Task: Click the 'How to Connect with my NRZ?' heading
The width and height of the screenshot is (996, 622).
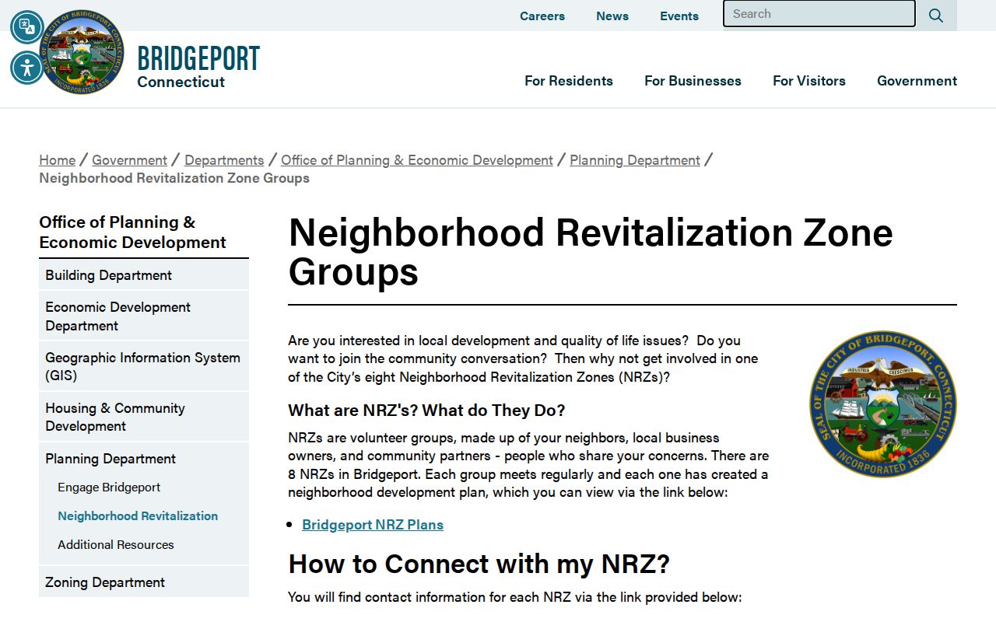Action: click(479, 564)
